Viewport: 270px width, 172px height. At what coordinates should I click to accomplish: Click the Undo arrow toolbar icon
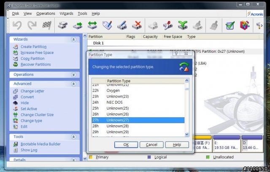pyautogui.click(x=17, y=25)
